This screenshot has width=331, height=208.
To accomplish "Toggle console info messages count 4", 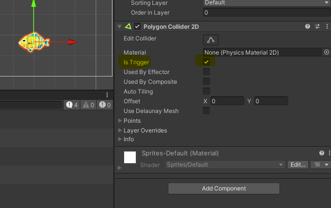I will pyautogui.click(x=72, y=105).
